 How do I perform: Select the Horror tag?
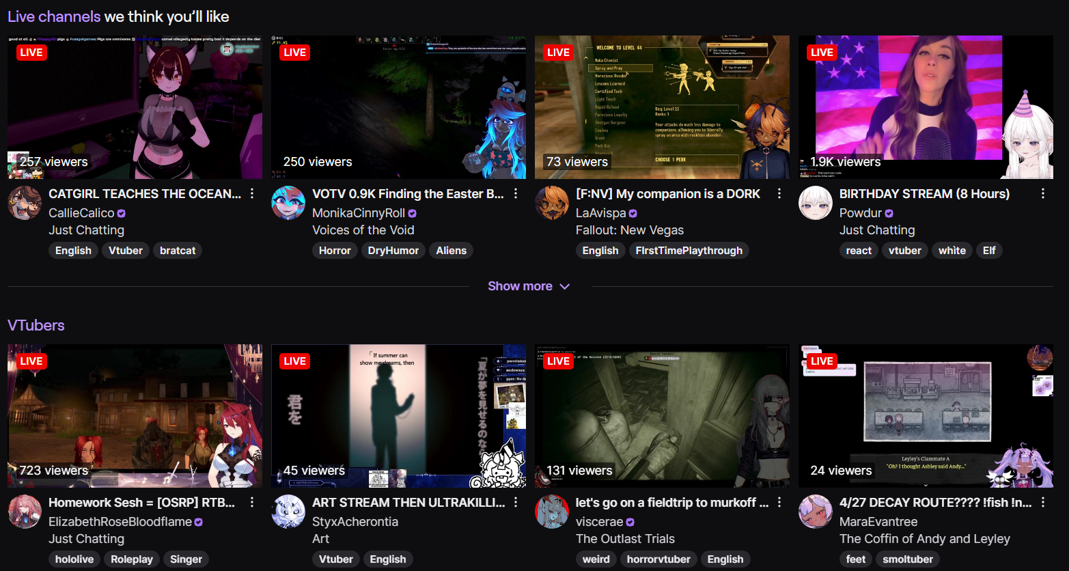(335, 251)
